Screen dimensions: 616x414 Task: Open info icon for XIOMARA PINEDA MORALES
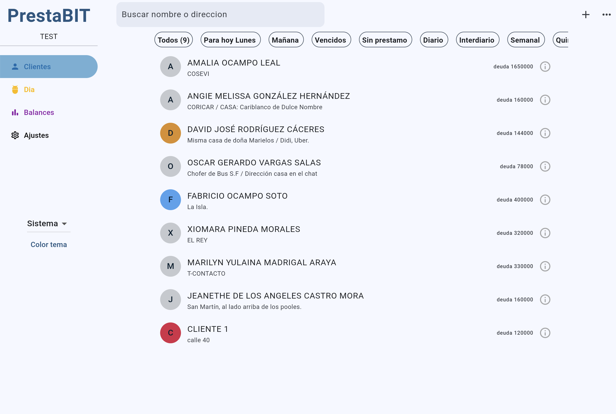[x=545, y=233]
